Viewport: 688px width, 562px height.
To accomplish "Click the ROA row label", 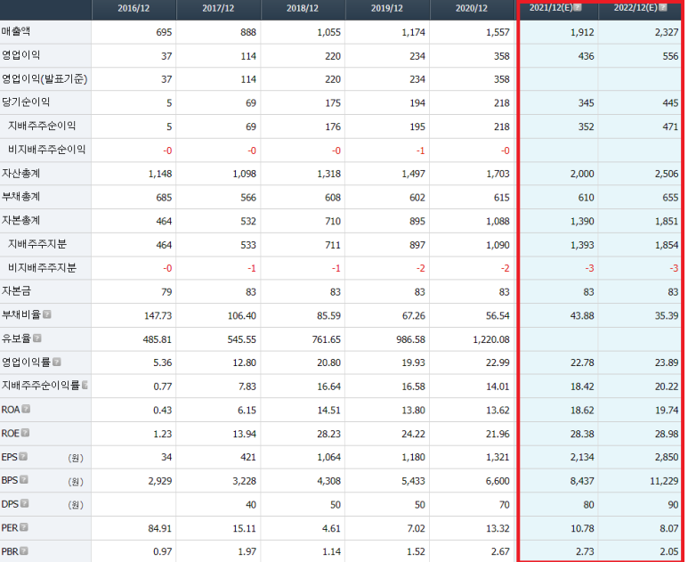I will (11, 410).
